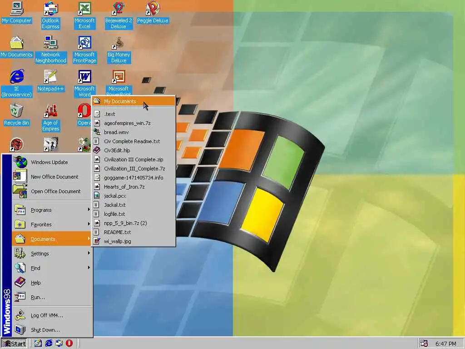Select the Bejeweled 2 Deluxe shortcut

[x=119, y=15]
